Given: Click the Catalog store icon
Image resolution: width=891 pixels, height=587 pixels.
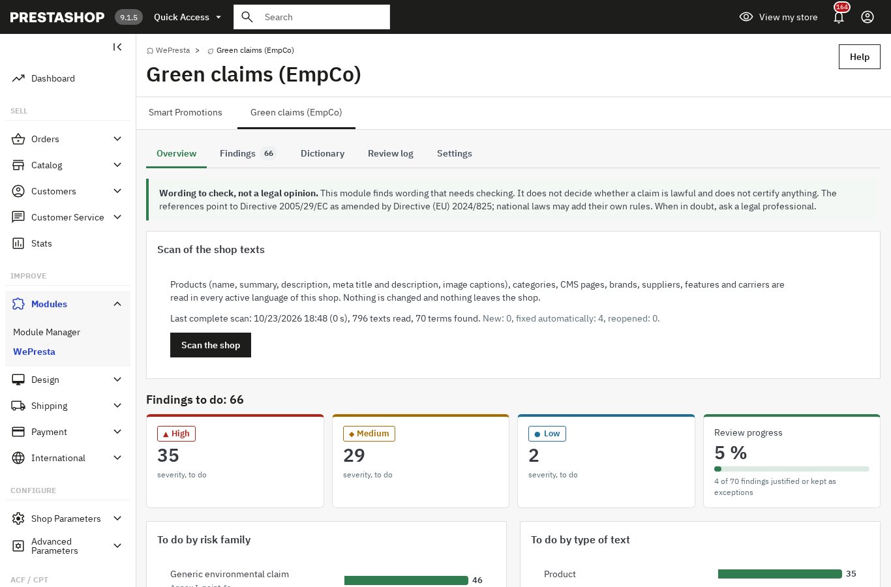Looking at the screenshot, I should point(18,165).
